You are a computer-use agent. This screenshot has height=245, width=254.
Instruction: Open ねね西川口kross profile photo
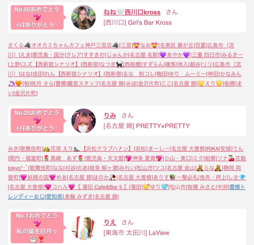(x=83, y=17)
